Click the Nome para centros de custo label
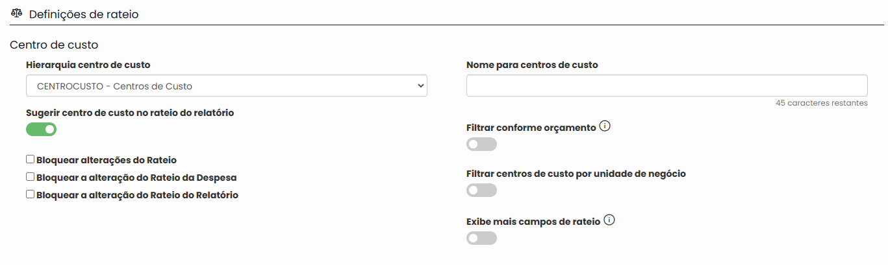This screenshot has height=265, width=888. (532, 65)
